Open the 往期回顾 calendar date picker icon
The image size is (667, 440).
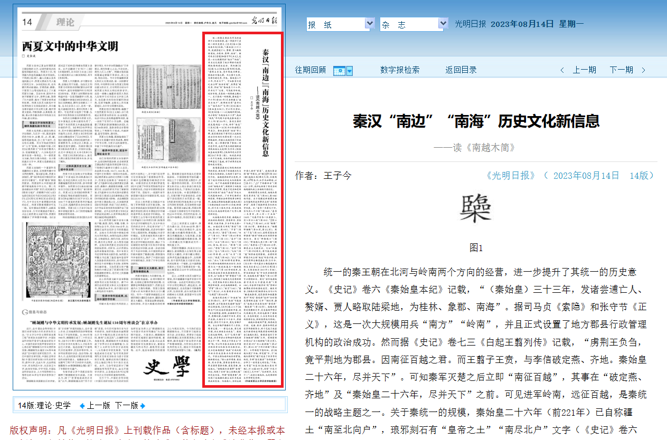339,70
